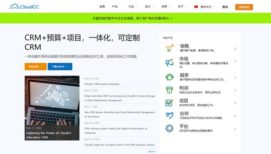
Task: Click the China flag icon
Action: point(196,7)
